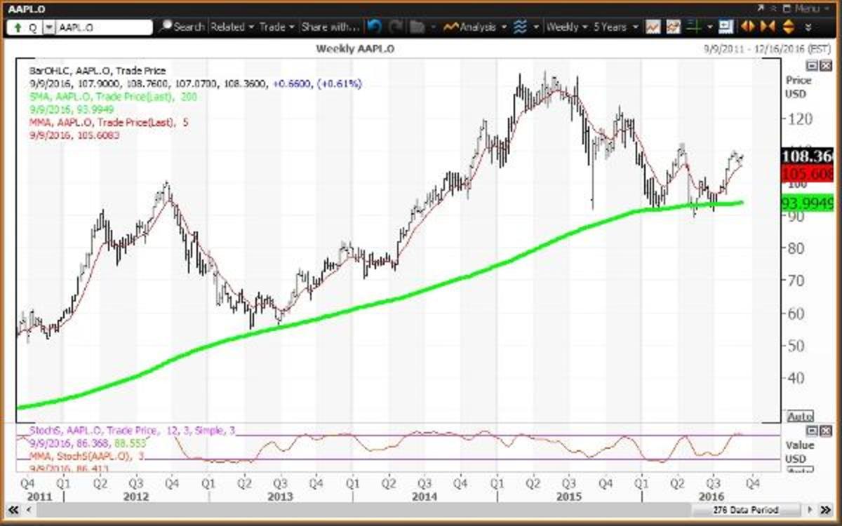Click the folder open icon in toolbar

418,27
